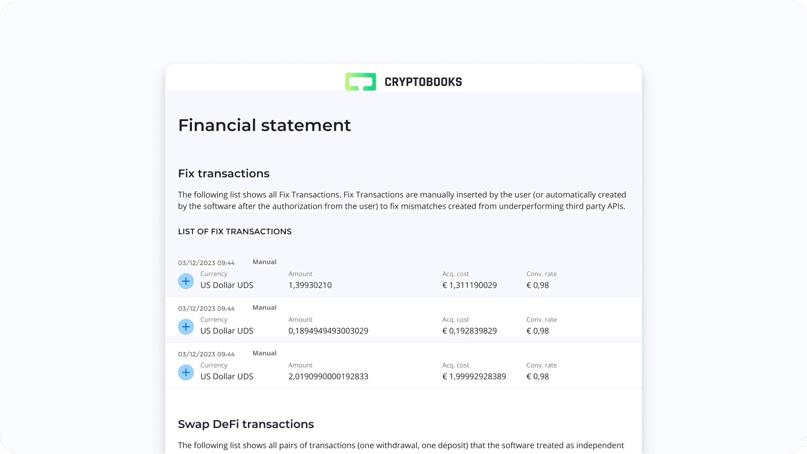Toggle the Manual badge on the second fix transaction
Screen dimensions: 807x454
(264, 307)
